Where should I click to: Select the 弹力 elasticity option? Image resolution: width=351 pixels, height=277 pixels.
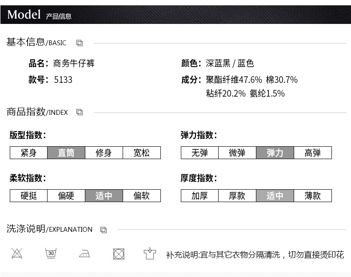click(275, 153)
